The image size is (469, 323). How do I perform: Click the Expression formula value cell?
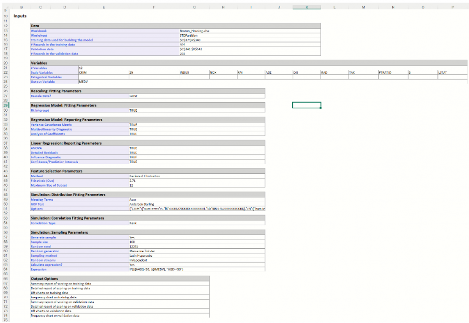point(156,269)
